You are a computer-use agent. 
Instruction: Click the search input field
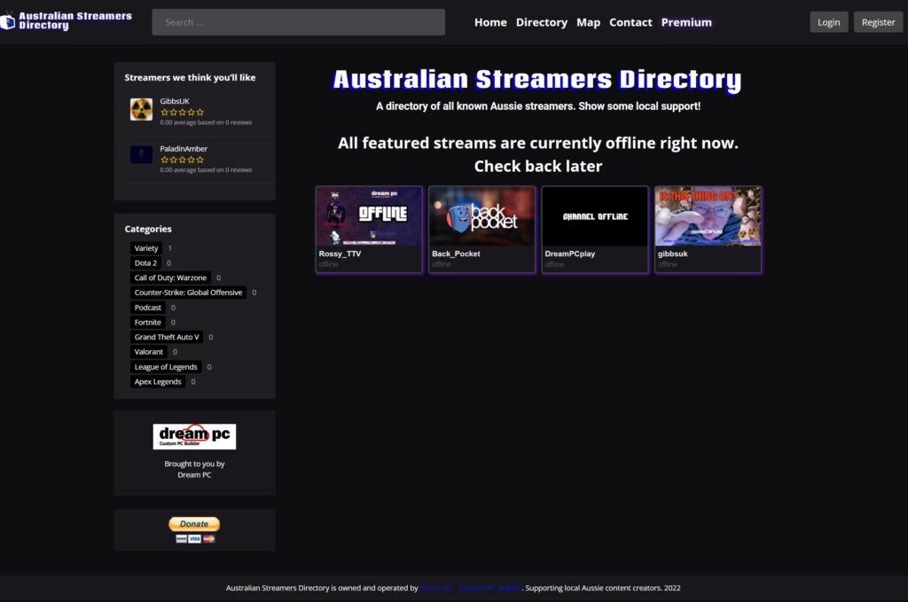[x=298, y=21]
